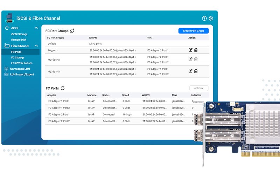280x175 pixels.
Task: Edit the My16gSAN port group
Action: 190,59
